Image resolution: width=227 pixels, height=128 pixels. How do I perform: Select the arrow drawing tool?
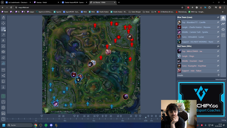(x=3, y=35)
